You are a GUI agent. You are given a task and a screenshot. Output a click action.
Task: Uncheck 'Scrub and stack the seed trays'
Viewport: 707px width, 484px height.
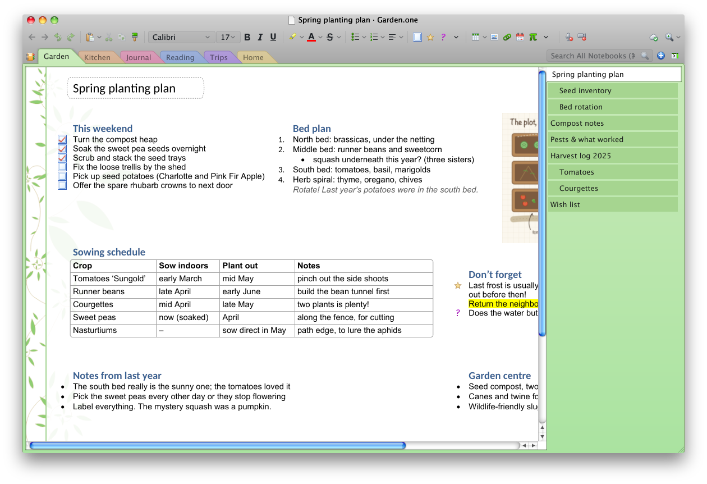62,158
